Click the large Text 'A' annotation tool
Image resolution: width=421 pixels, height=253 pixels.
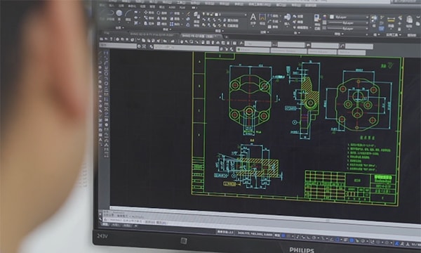pos(253,17)
